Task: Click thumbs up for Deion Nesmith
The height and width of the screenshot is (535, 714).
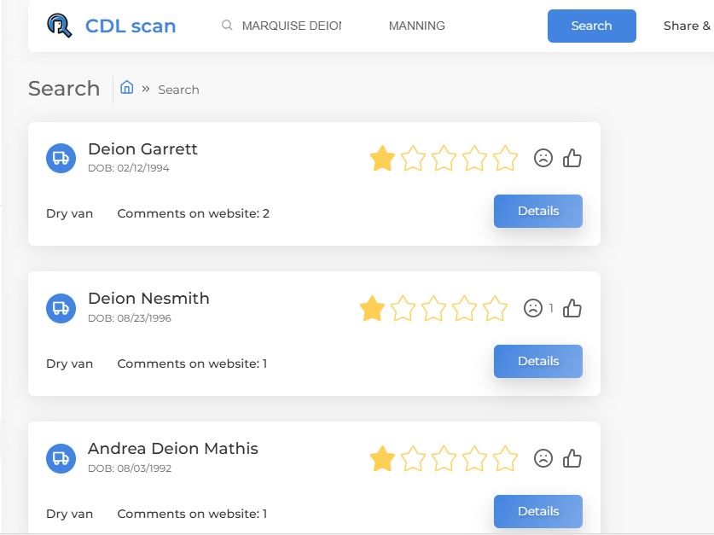Action: click(x=572, y=308)
